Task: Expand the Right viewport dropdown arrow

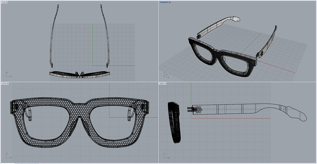Action: point(166,83)
